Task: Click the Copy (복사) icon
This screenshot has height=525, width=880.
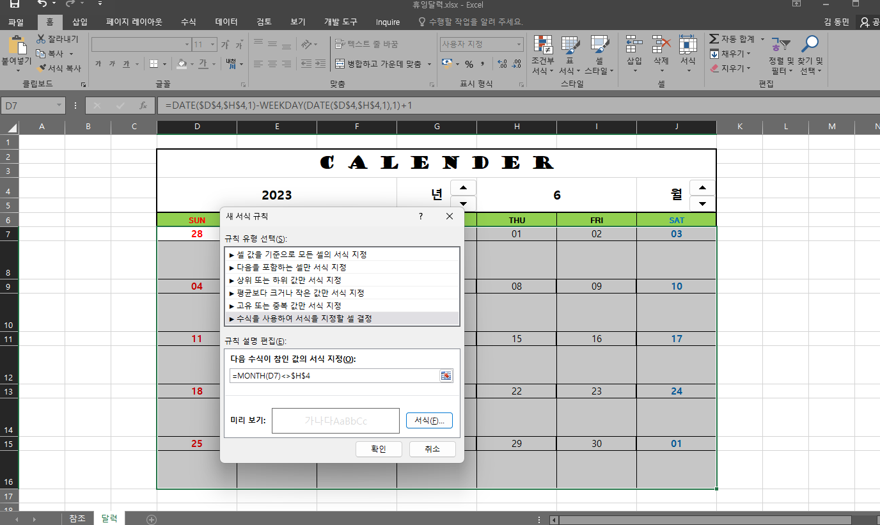Action: pyautogui.click(x=41, y=54)
